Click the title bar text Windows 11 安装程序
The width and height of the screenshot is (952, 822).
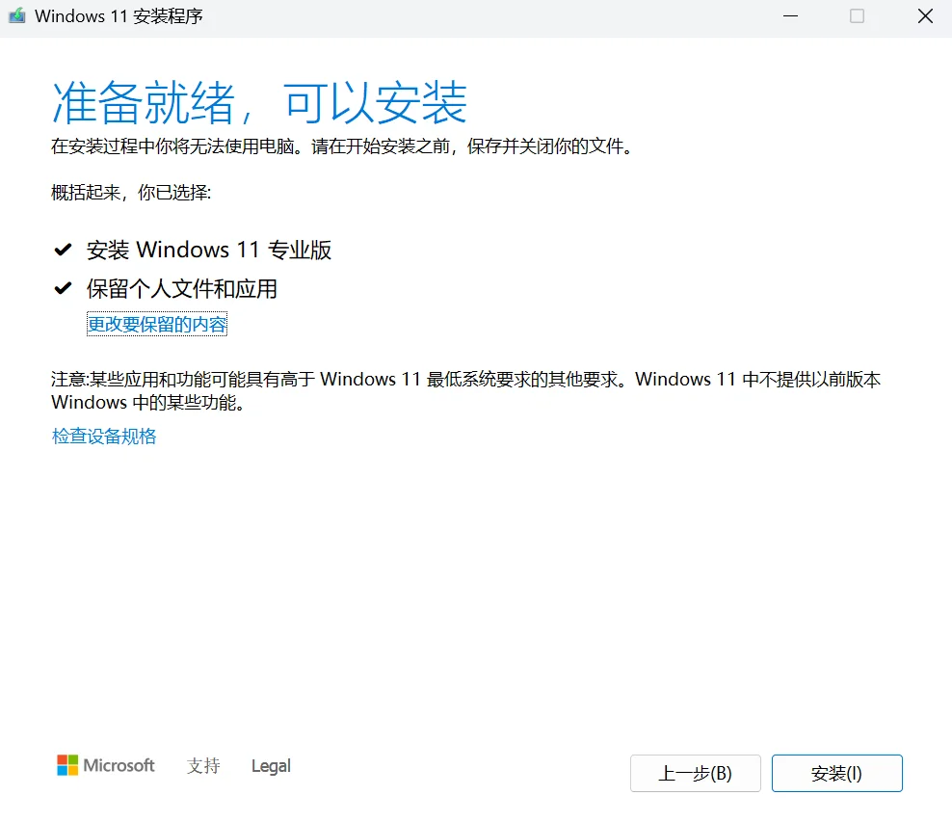pos(107,16)
